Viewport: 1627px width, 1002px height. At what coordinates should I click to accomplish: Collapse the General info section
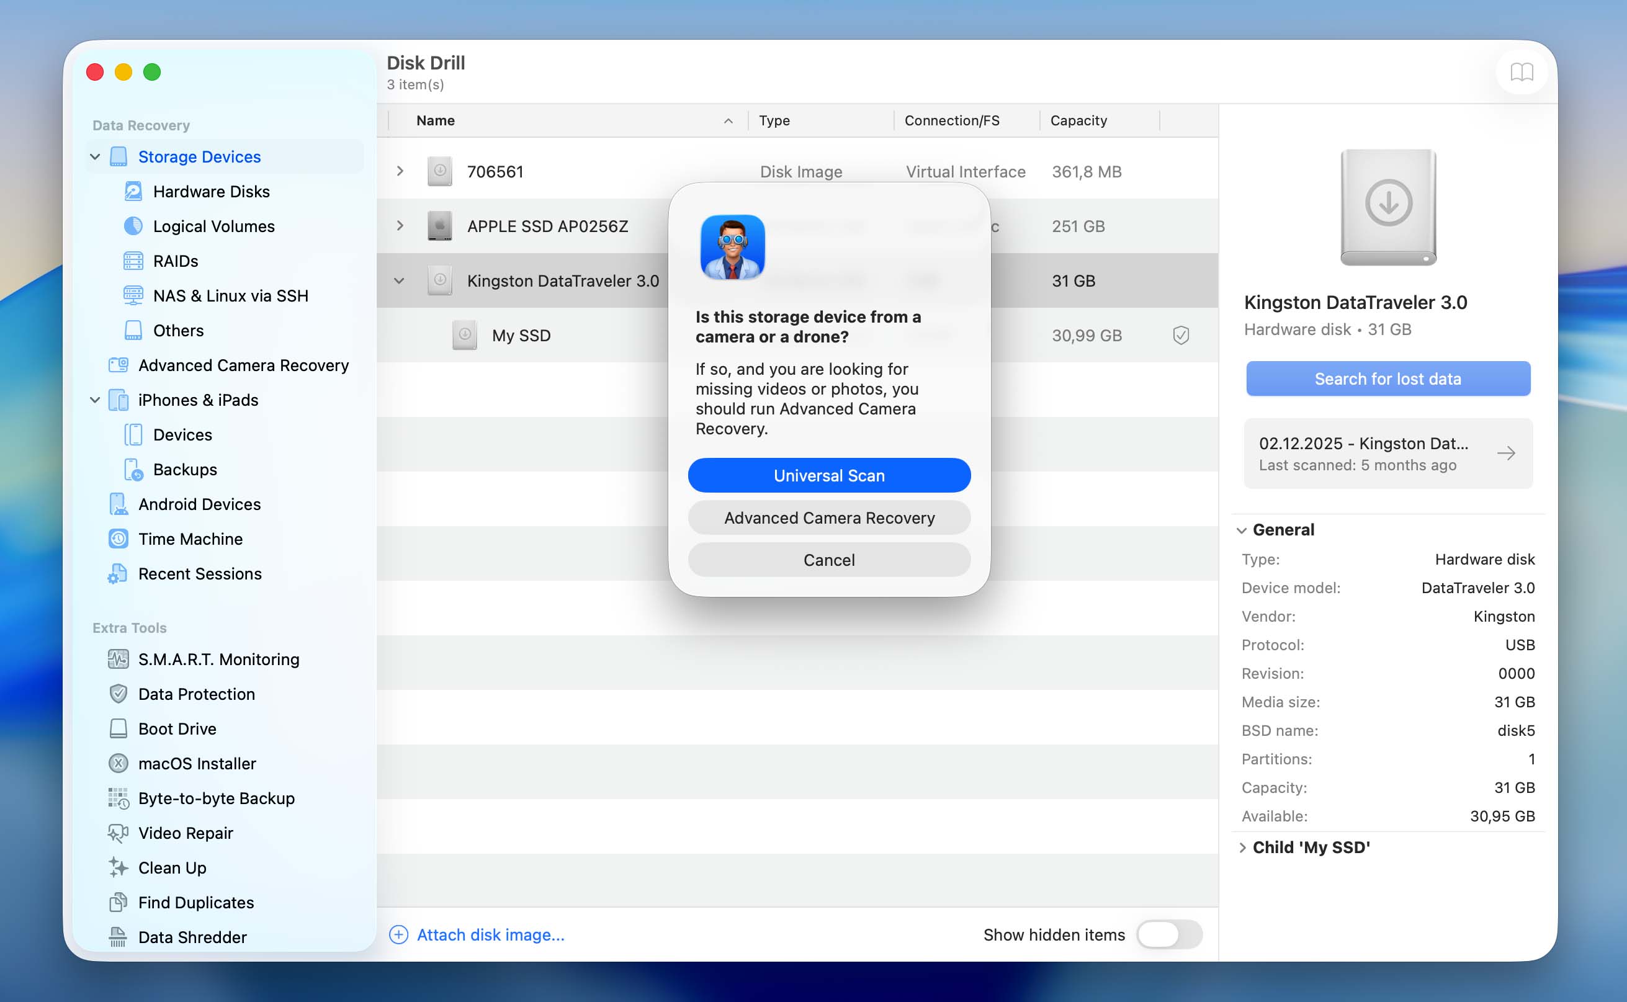pyautogui.click(x=1241, y=530)
